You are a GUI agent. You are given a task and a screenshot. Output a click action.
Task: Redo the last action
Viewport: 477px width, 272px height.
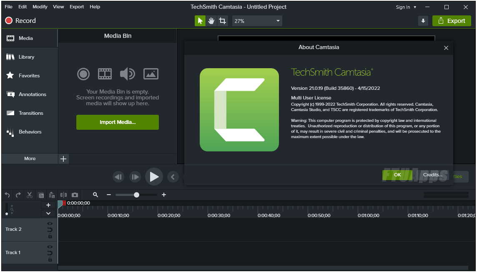click(18, 195)
